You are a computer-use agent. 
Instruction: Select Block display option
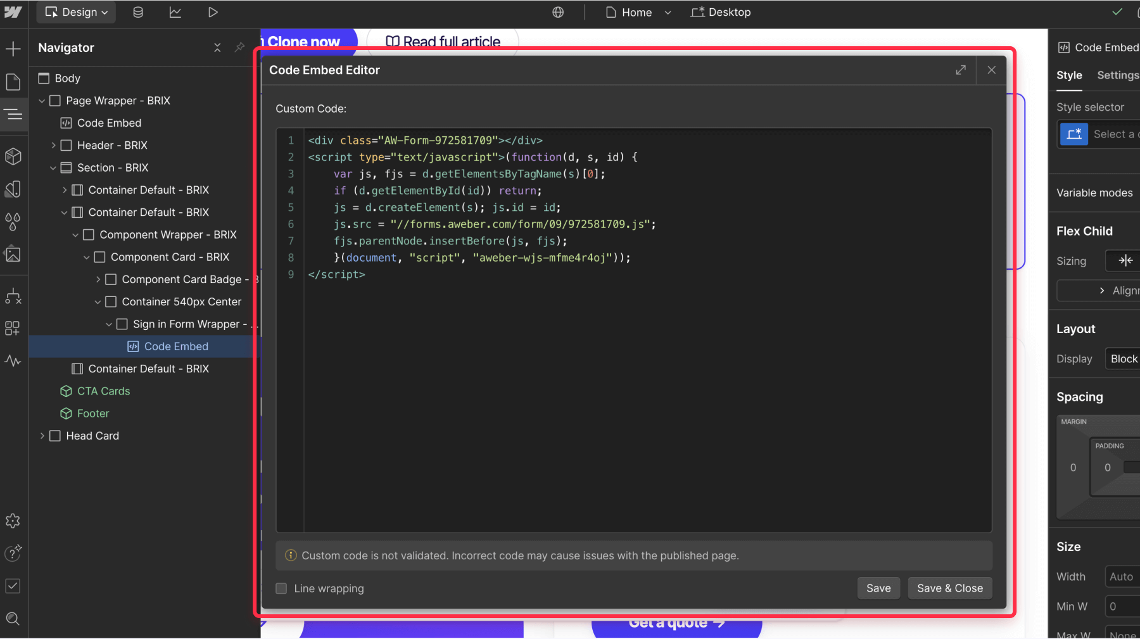coord(1124,358)
